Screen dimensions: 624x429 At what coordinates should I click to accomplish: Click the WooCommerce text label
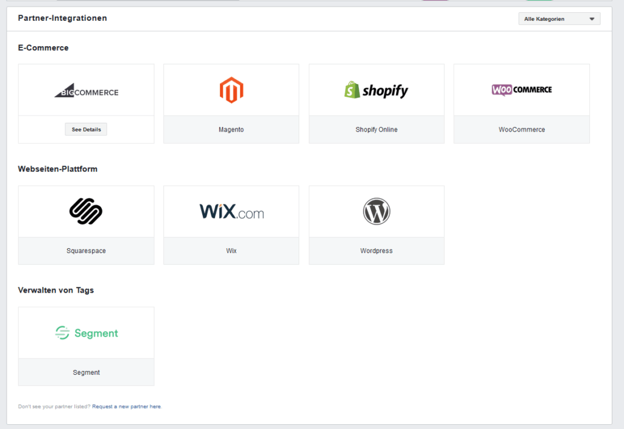(522, 130)
